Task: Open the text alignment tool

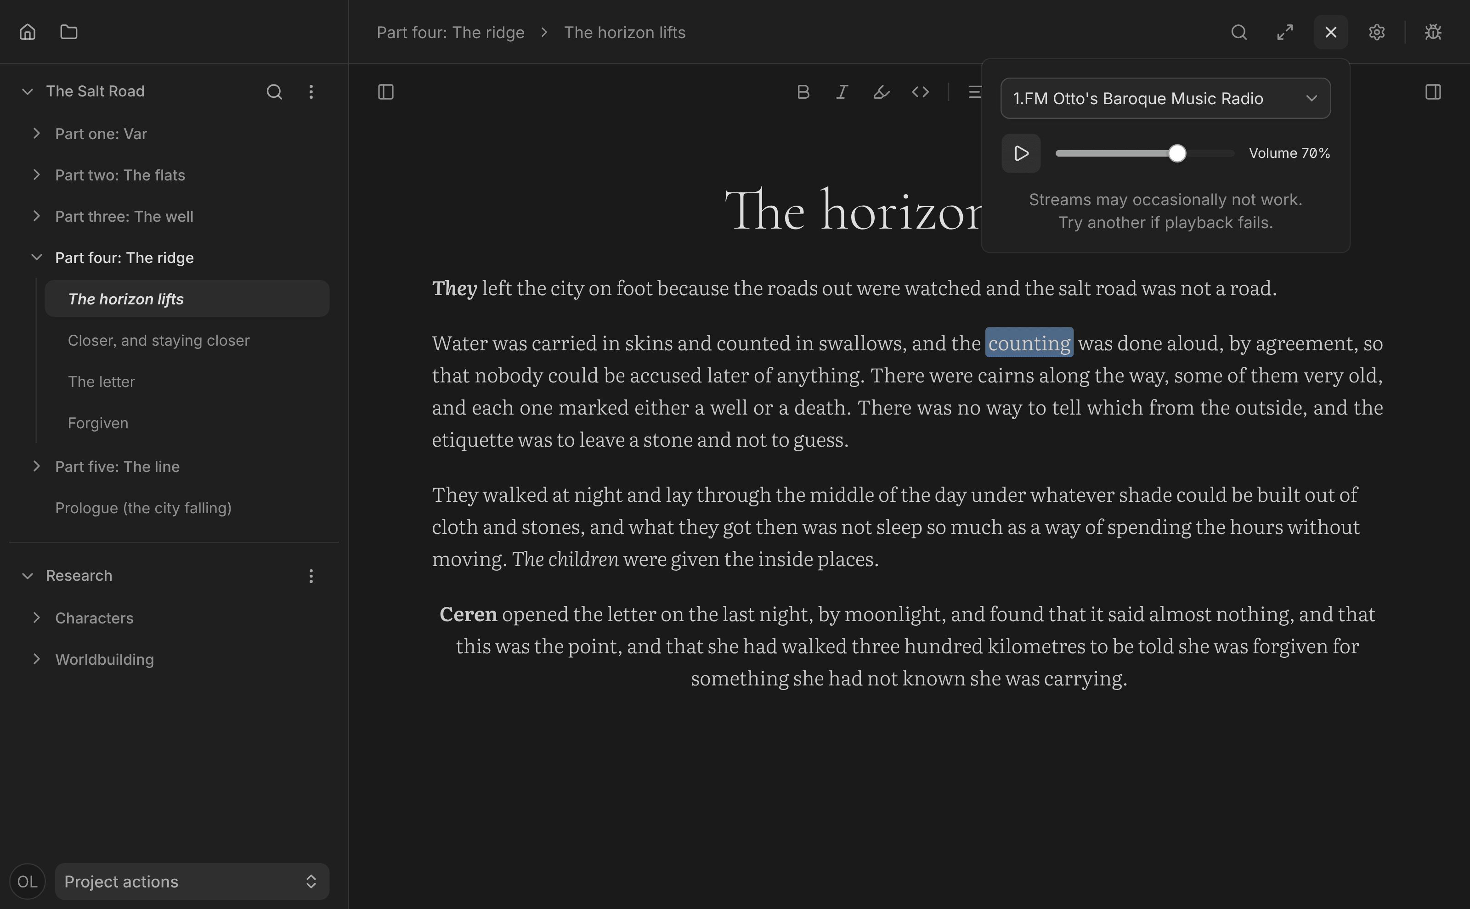Action: click(975, 92)
